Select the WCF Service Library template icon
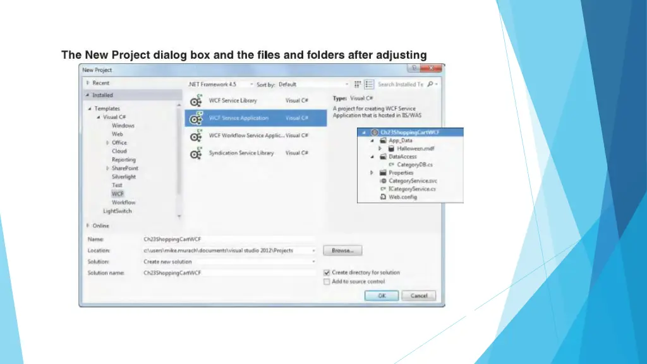Image resolution: width=647 pixels, height=364 pixels. 196,100
